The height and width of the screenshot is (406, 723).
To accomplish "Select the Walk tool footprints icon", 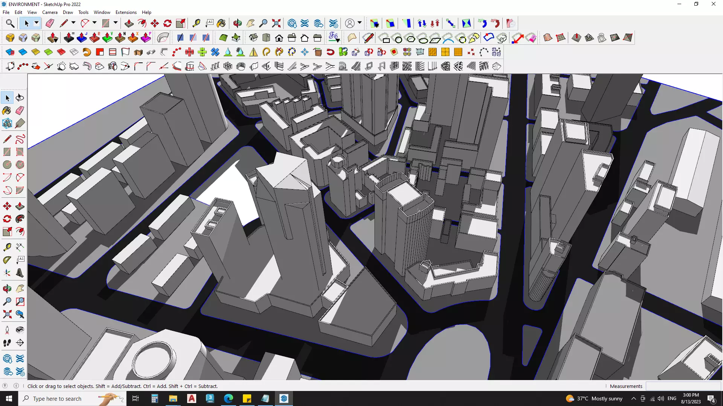I will (x=7, y=343).
